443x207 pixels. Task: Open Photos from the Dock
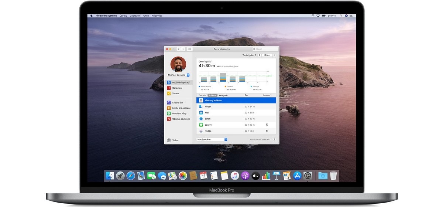183,176
